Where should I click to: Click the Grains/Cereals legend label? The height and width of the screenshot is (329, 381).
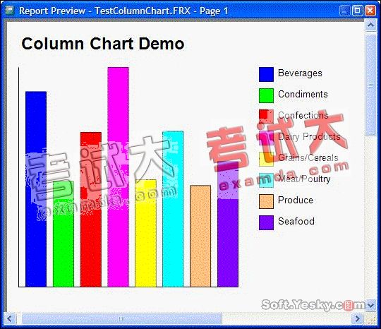308,157
